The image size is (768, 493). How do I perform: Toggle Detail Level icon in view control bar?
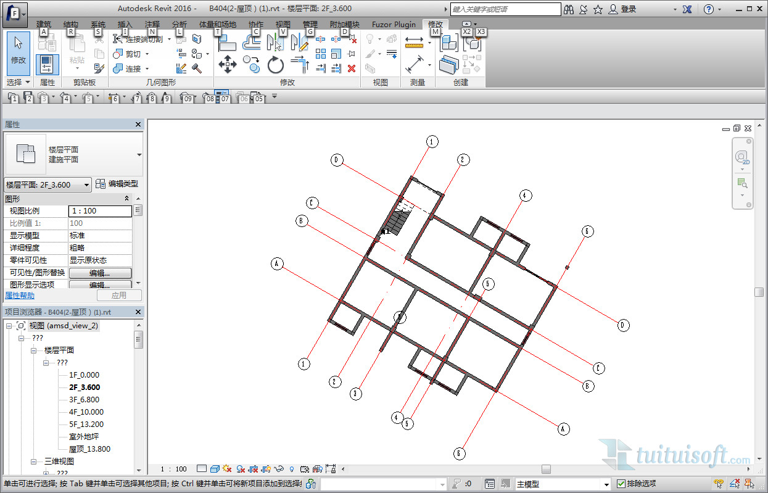coord(201,469)
